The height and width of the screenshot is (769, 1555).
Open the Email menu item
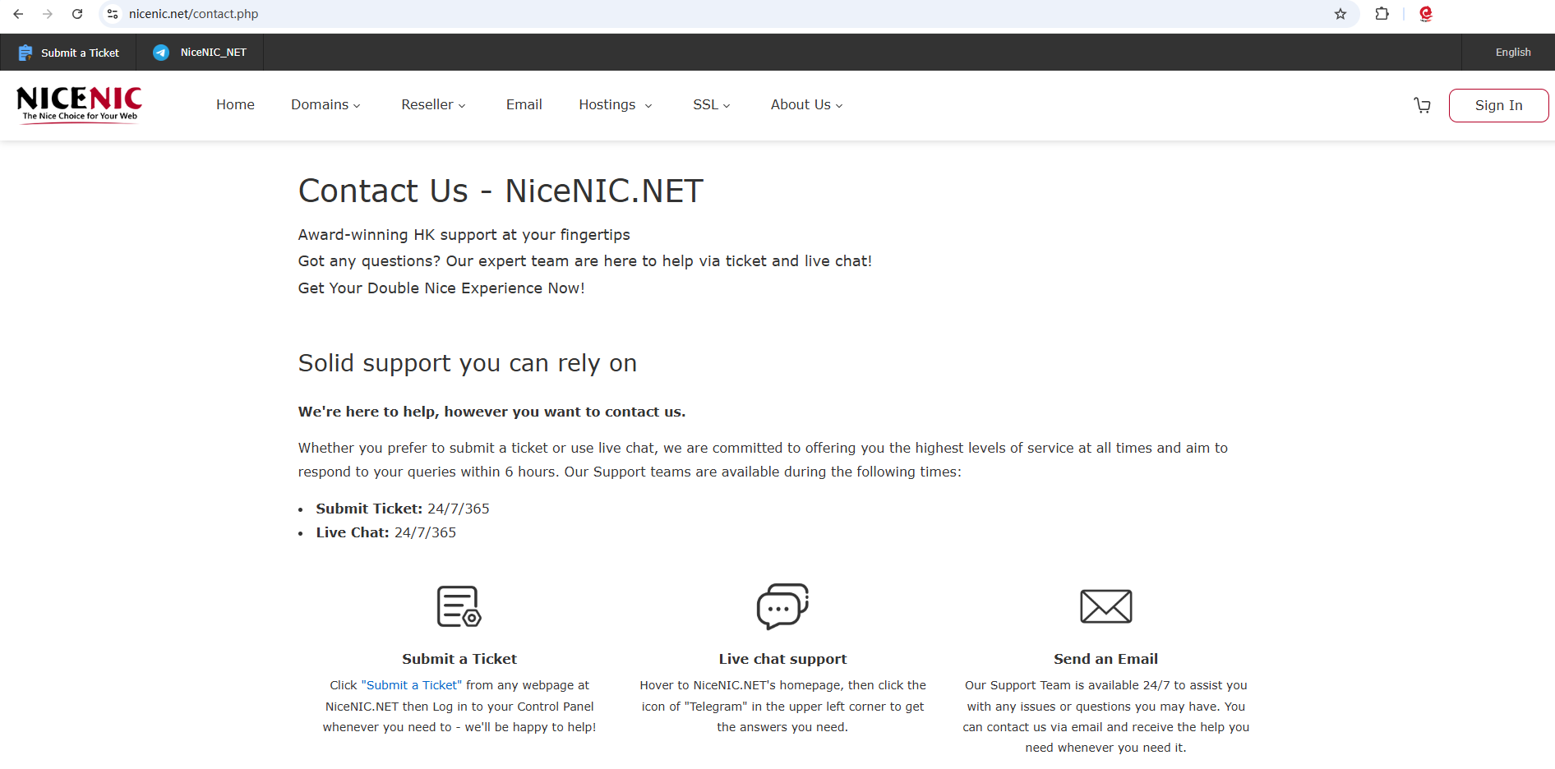(524, 105)
